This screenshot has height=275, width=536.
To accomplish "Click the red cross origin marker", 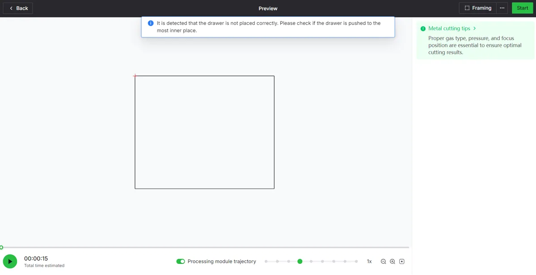I will click(135, 76).
